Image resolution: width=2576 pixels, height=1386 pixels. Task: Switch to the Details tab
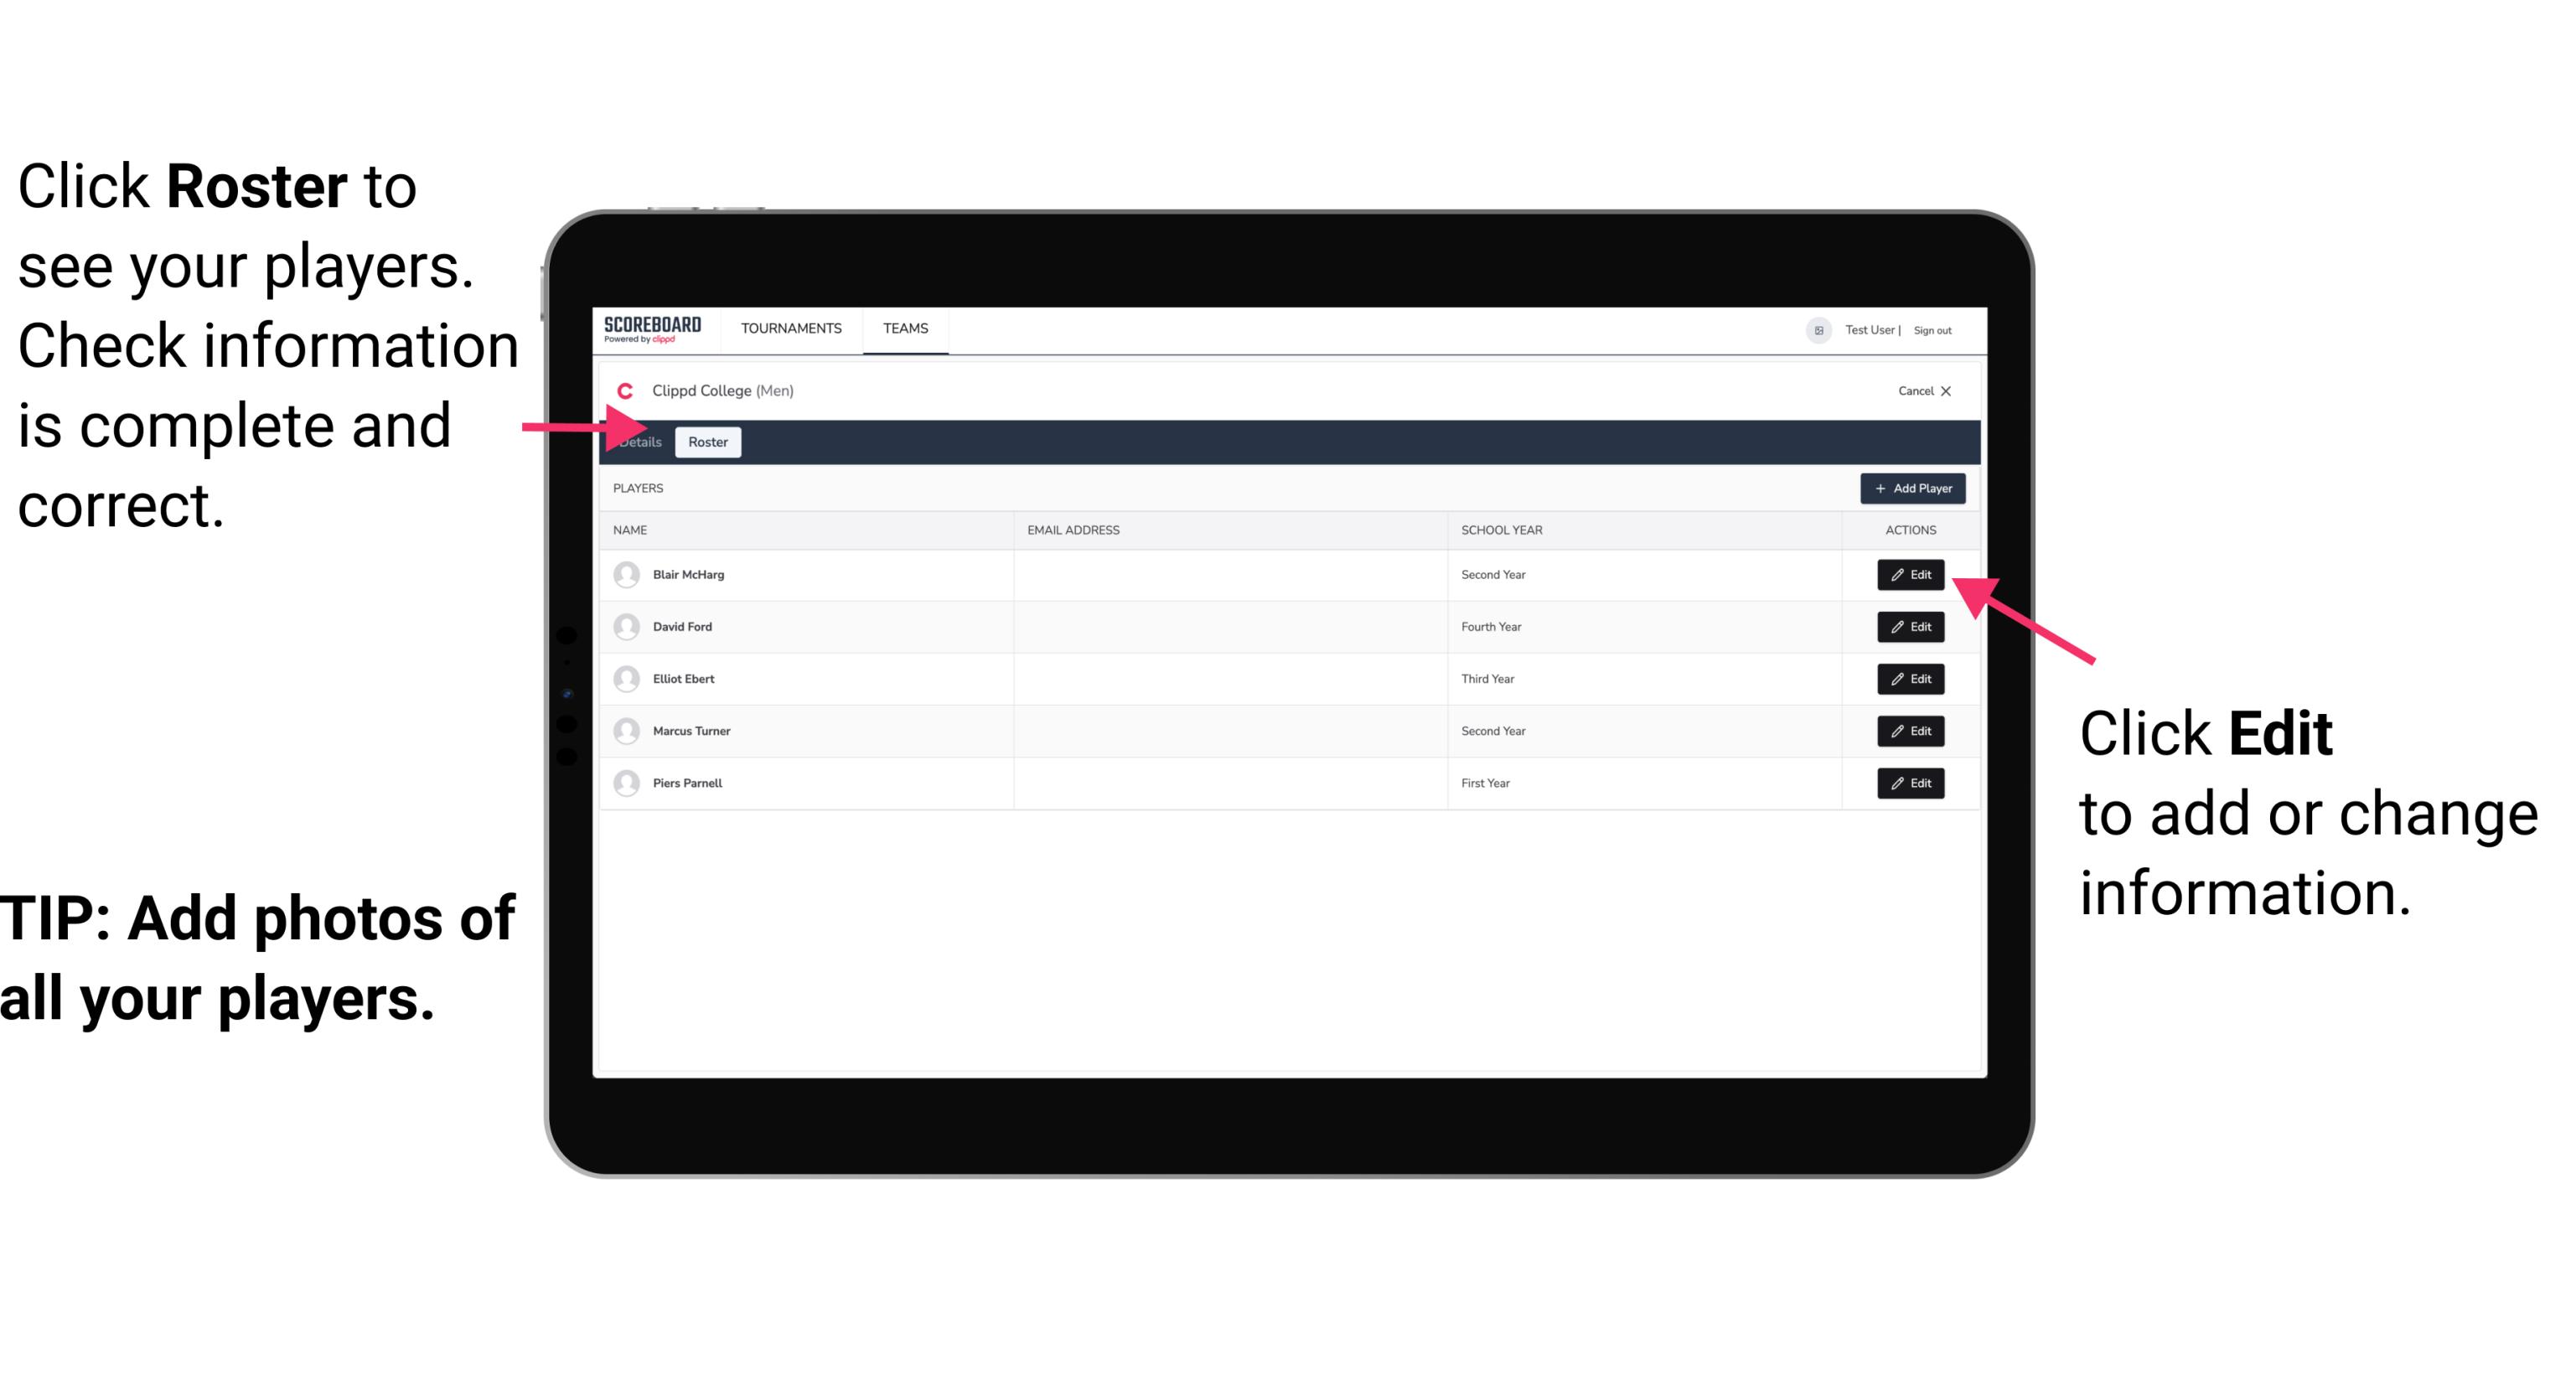pyautogui.click(x=639, y=442)
